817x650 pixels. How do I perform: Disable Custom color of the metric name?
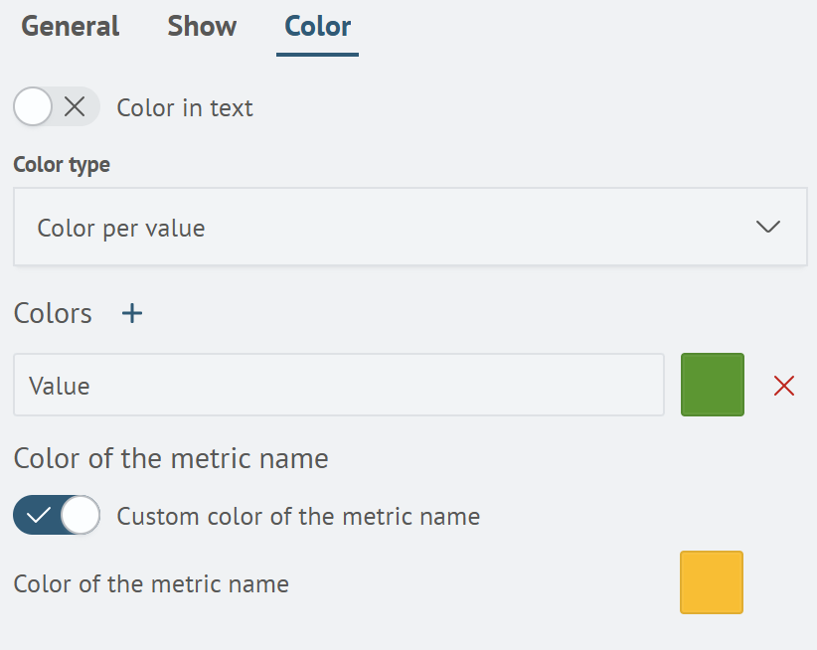pos(57,515)
